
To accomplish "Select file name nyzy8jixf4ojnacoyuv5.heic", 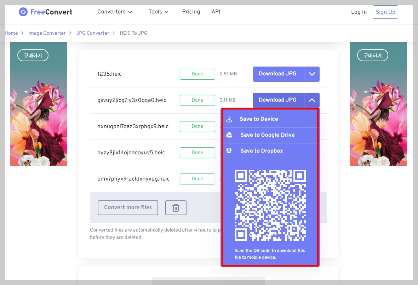I will coord(131,153).
